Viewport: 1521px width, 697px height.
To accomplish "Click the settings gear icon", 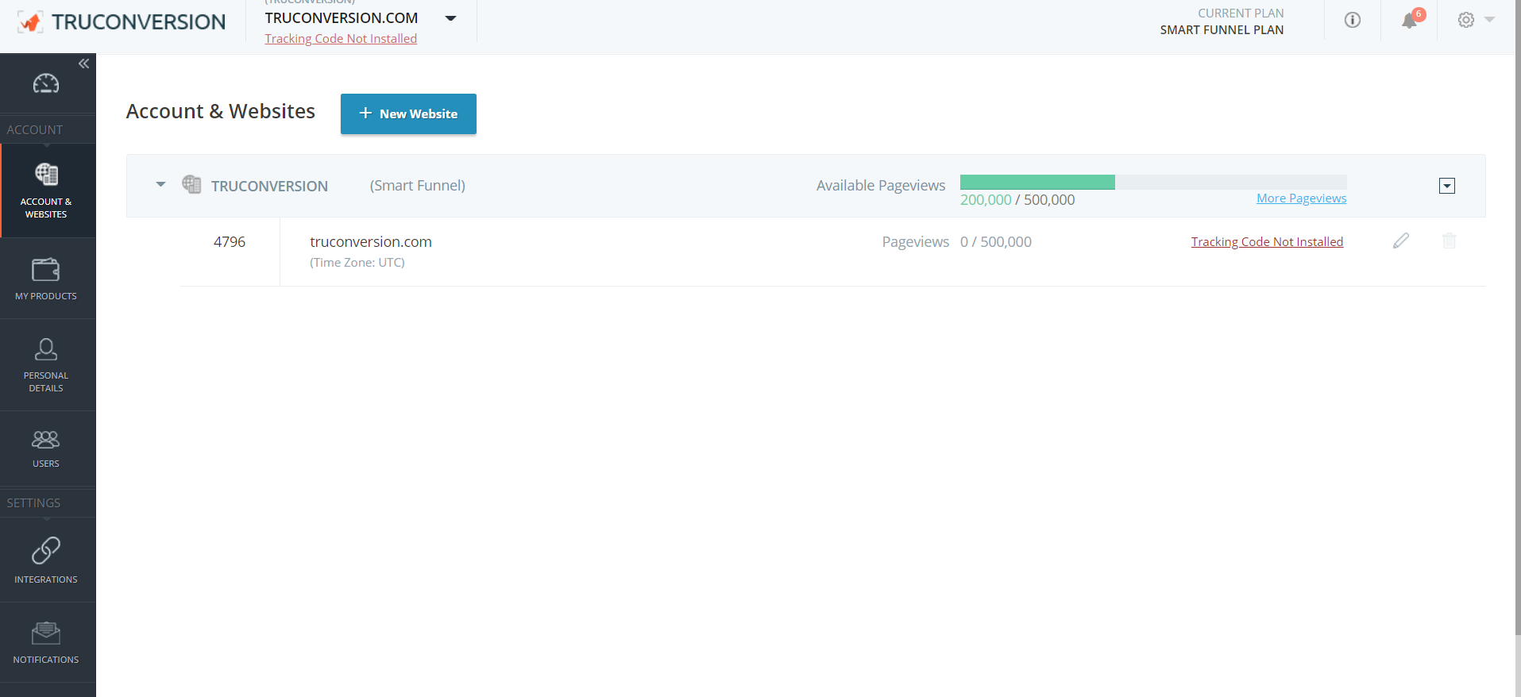I will click(x=1466, y=21).
